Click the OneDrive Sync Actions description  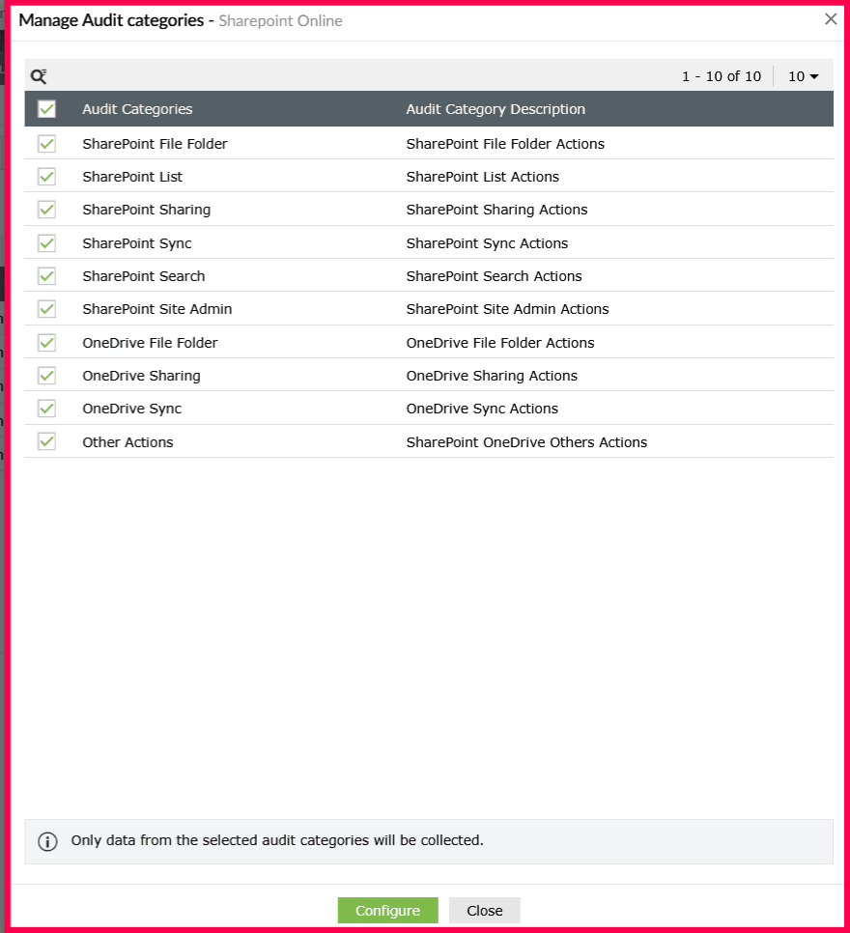coord(482,409)
